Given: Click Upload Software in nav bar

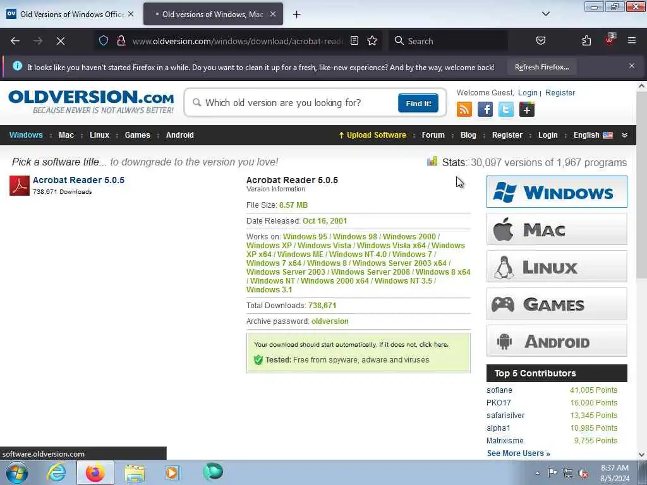Looking at the screenshot, I should click(372, 135).
